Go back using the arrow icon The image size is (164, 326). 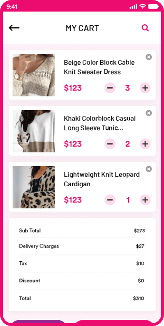(14, 28)
